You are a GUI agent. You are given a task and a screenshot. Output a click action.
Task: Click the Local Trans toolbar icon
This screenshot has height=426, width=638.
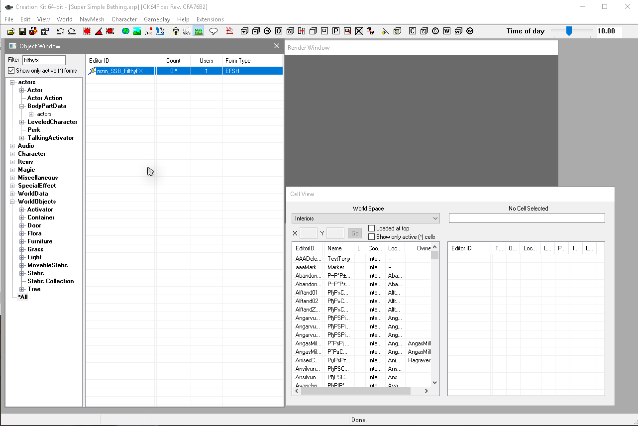point(110,31)
